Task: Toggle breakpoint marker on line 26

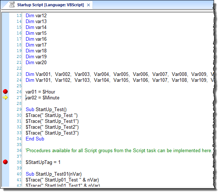Action: point(6,92)
